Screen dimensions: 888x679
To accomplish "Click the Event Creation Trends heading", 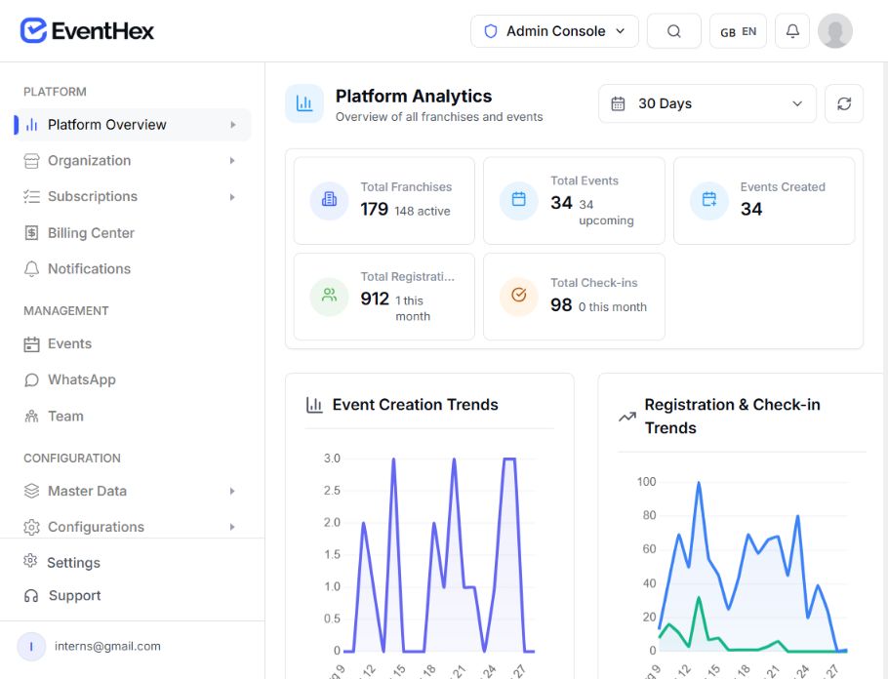I will (x=415, y=405).
